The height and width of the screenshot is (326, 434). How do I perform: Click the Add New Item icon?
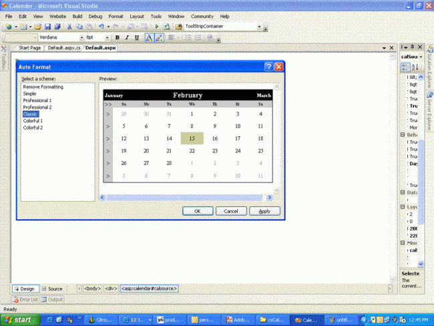point(23,27)
